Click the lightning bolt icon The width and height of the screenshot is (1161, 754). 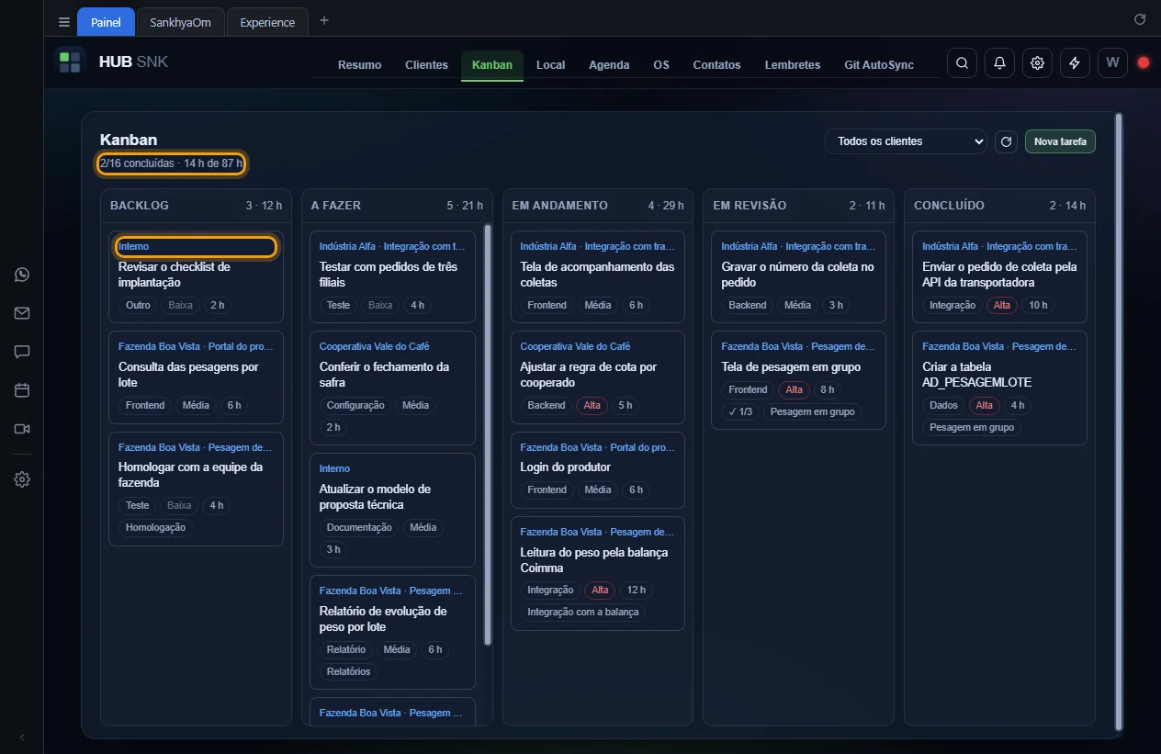pyautogui.click(x=1075, y=63)
